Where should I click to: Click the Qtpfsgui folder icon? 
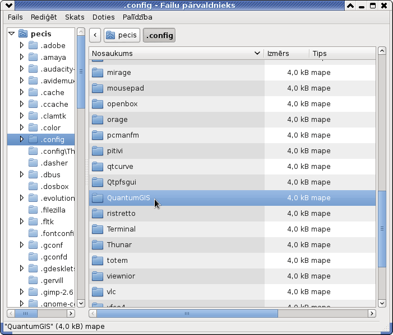pyautogui.click(x=98, y=182)
